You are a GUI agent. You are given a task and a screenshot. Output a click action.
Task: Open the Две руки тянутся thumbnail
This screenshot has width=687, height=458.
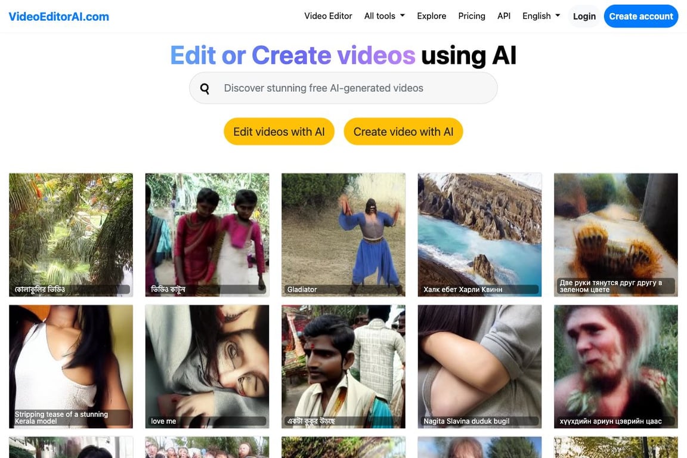click(615, 235)
